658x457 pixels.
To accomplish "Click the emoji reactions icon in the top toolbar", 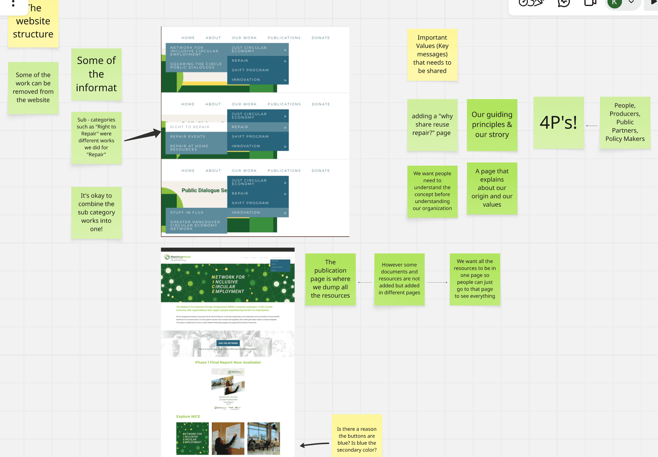I will pyautogui.click(x=529, y=3).
